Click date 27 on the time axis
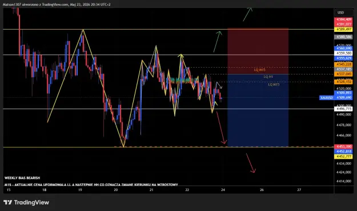The image size is (357, 211). coord(299,190)
